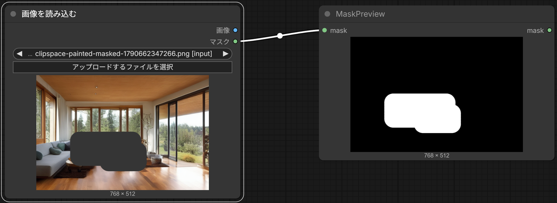This screenshot has width=557, height=203.
Task: Click the 768 × 512 label under mask preview
Action: (437, 155)
